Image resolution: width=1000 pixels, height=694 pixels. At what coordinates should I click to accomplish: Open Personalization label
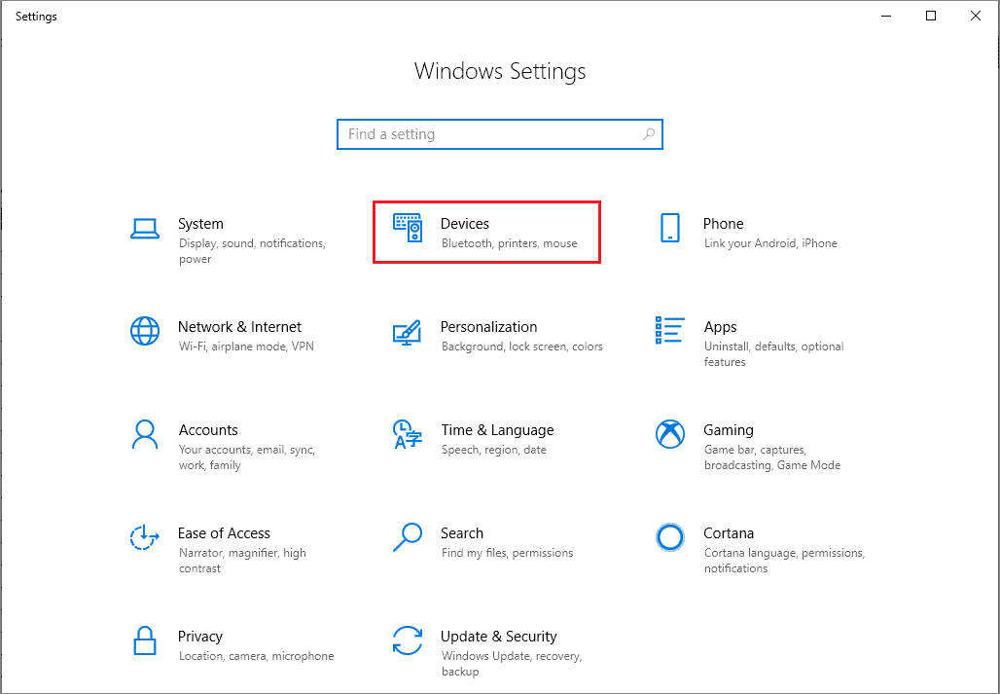pos(489,327)
